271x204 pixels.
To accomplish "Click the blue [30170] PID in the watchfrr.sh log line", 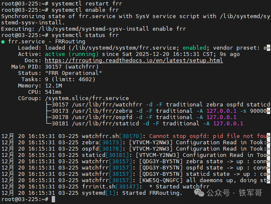I will [132, 136].
